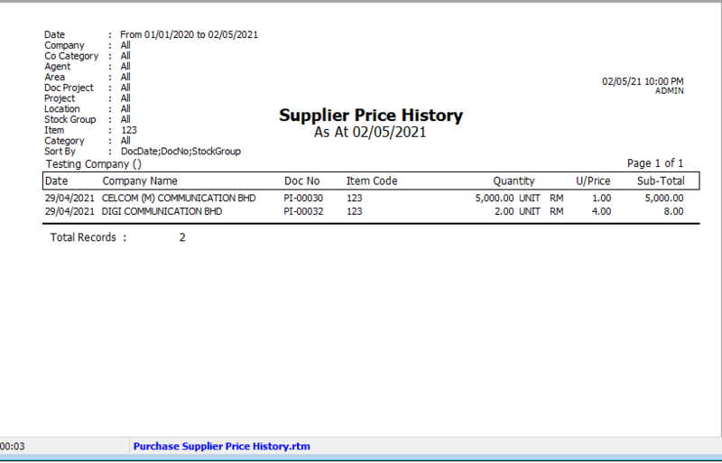This screenshot has width=722, height=463.
Task: Click the U/Price column header
Action: (x=593, y=181)
